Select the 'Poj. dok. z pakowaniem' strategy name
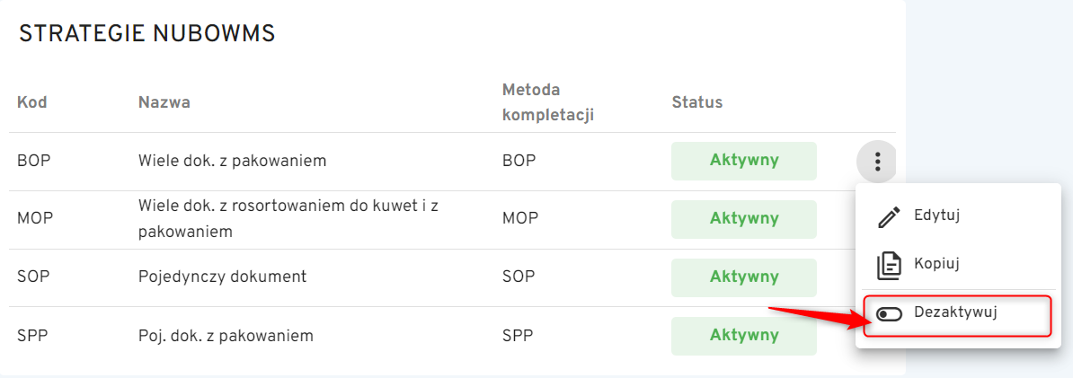Image resolution: width=1073 pixels, height=378 pixels. tap(226, 337)
